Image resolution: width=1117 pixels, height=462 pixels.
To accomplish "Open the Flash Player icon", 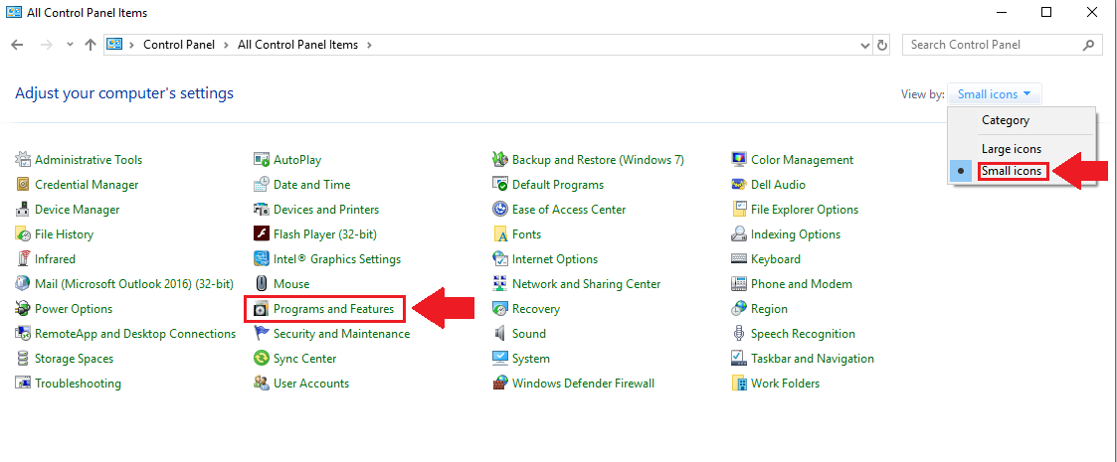I will point(262,234).
